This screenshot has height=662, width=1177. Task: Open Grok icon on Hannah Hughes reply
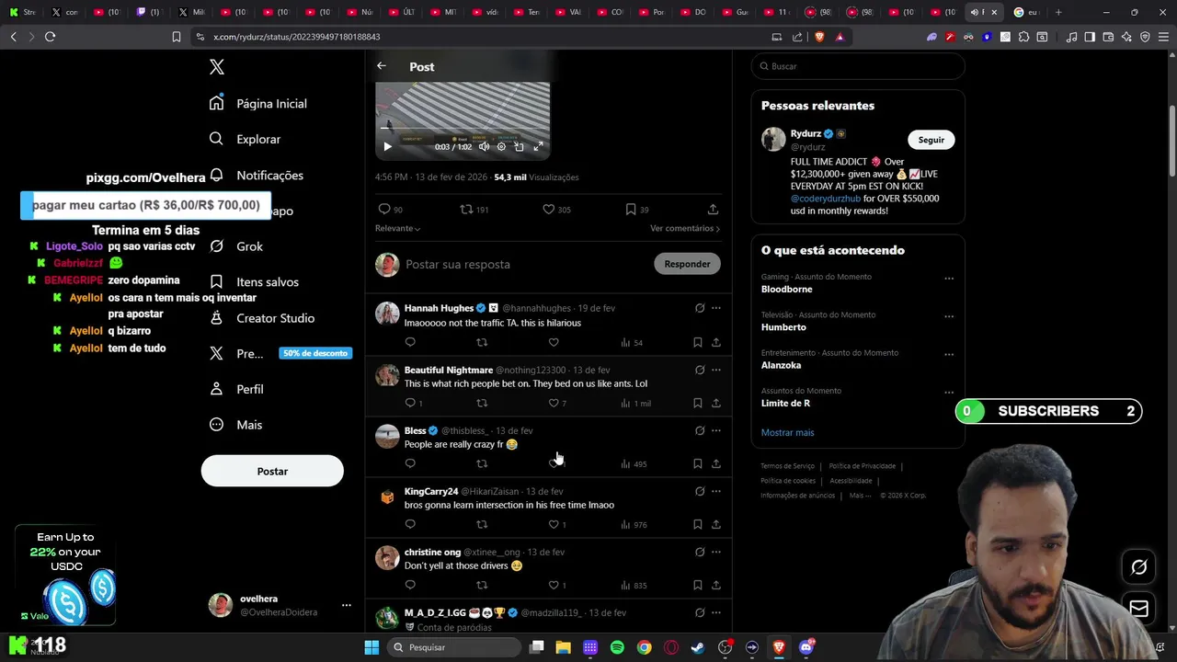point(700,308)
